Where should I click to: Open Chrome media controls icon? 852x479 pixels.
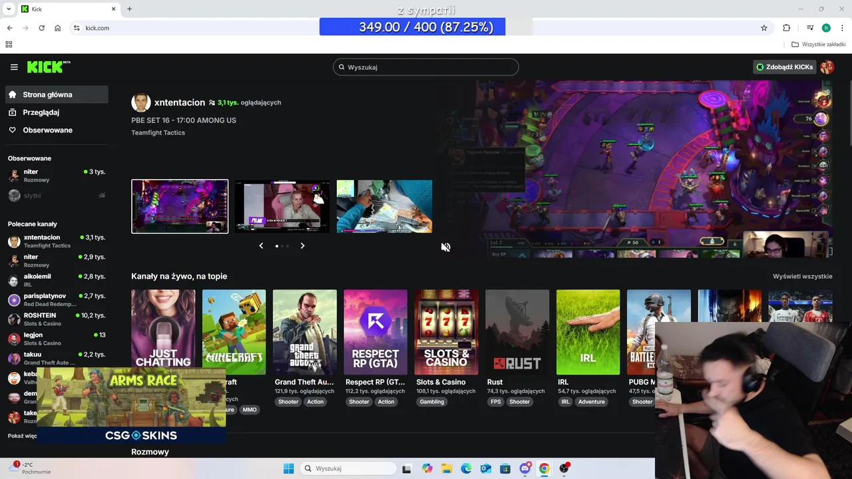coord(810,28)
